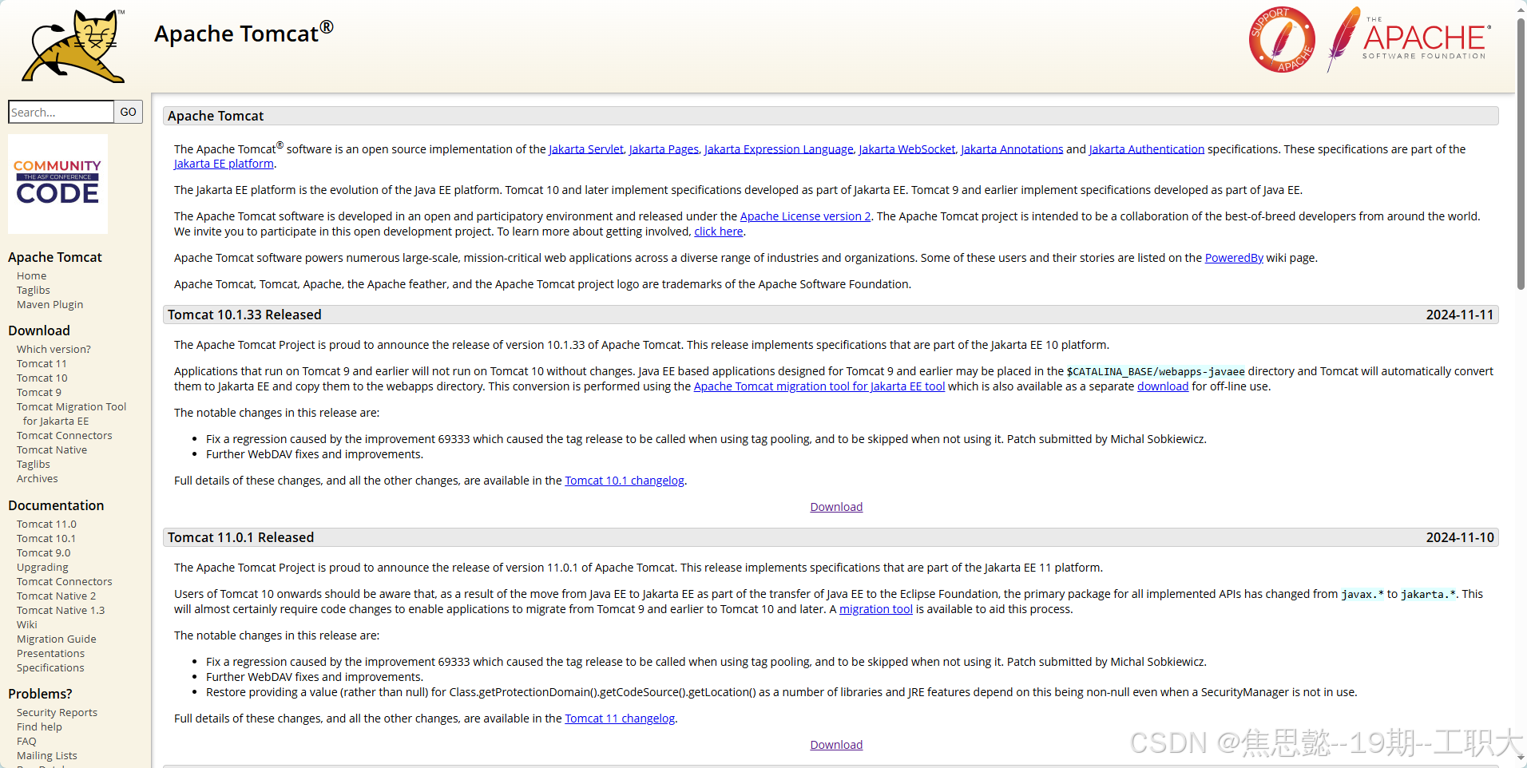Open Tomcat 9.0 documentation
Image resolution: width=1527 pixels, height=768 pixels.
43,552
